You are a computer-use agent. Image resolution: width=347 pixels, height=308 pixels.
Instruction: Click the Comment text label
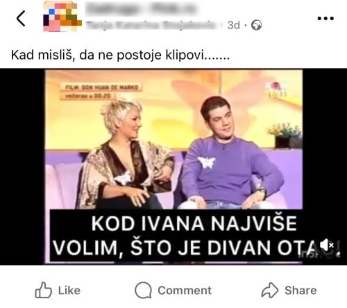185,291
